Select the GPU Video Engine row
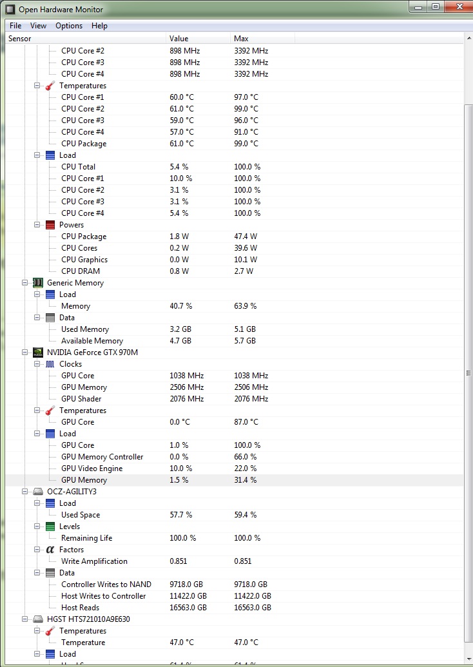The width and height of the screenshot is (473, 667). coord(234,469)
